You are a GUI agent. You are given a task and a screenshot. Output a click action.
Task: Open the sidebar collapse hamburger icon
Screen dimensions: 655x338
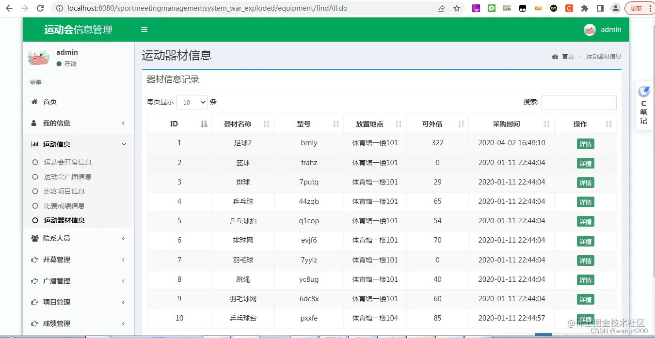pos(144,29)
